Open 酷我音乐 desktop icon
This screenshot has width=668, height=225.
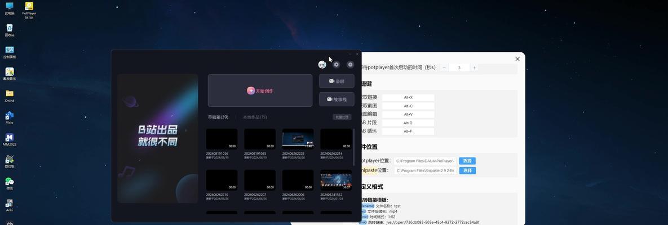(x=10, y=74)
